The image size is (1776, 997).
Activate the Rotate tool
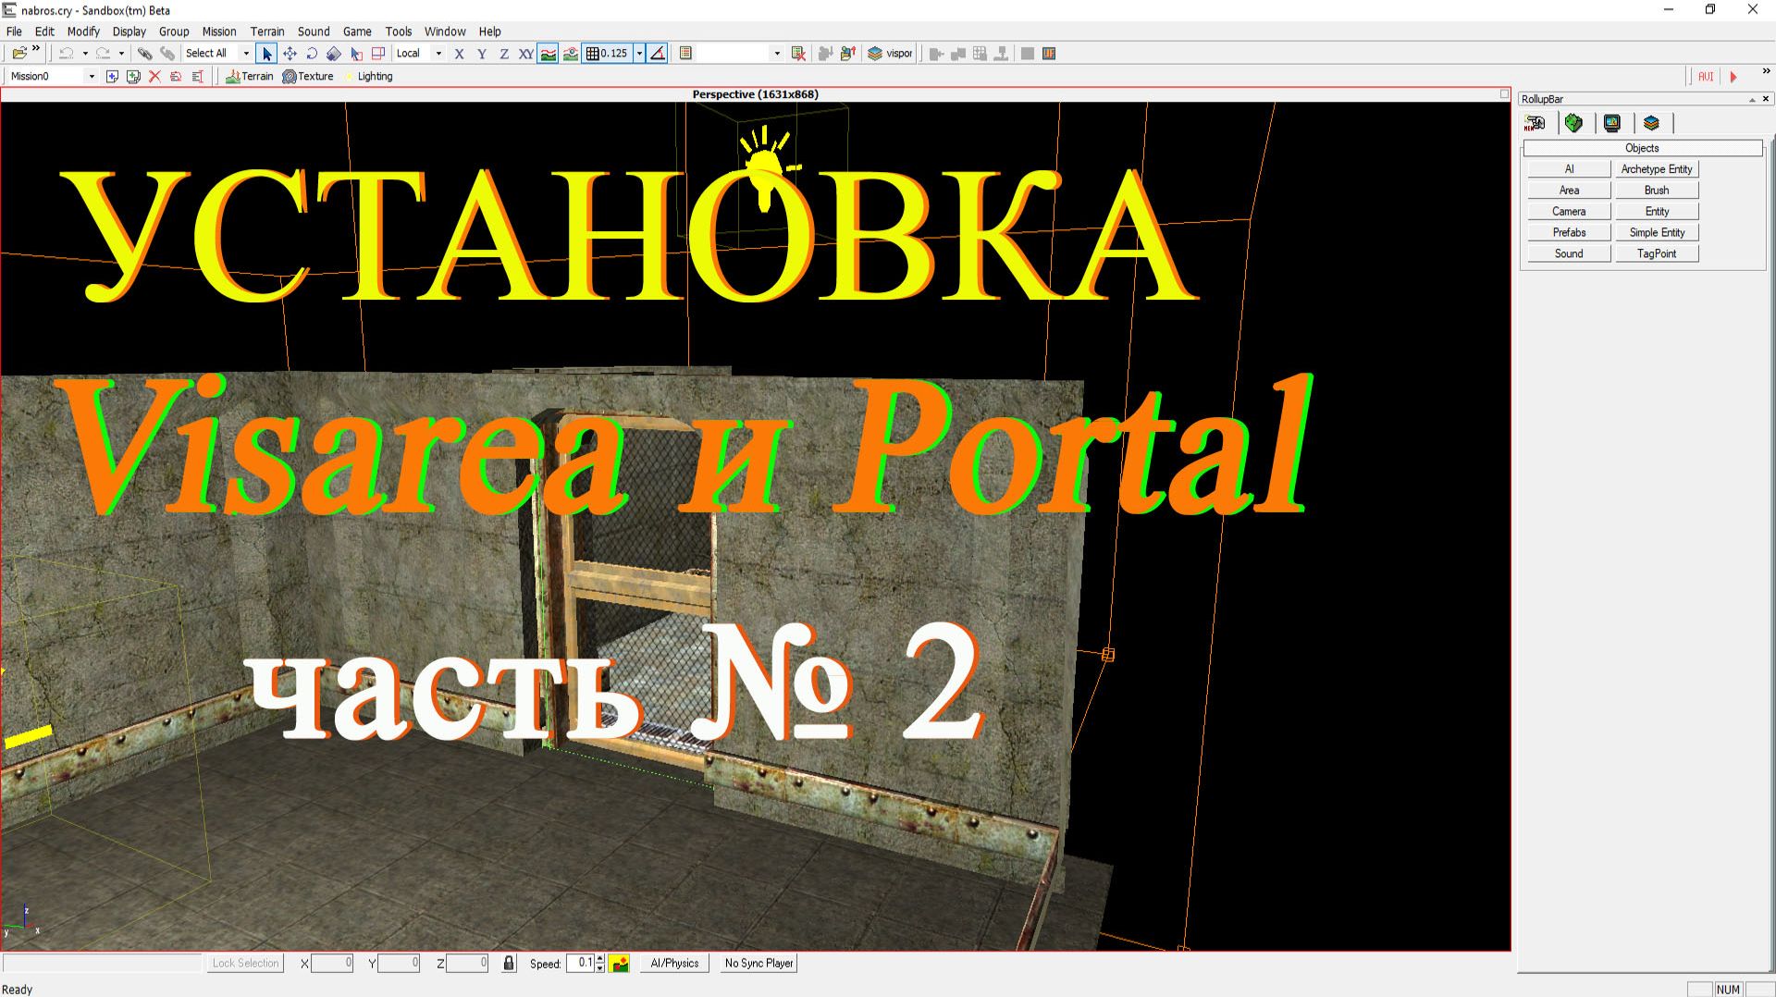pos(312,54)
